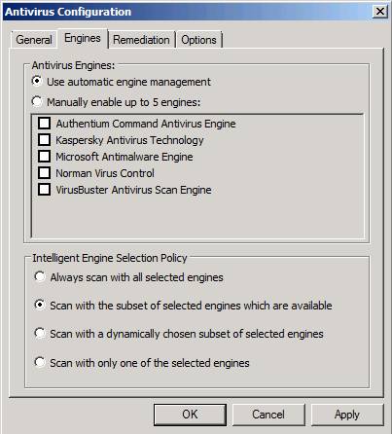
Task: Click the OK button
Action: 190,415
